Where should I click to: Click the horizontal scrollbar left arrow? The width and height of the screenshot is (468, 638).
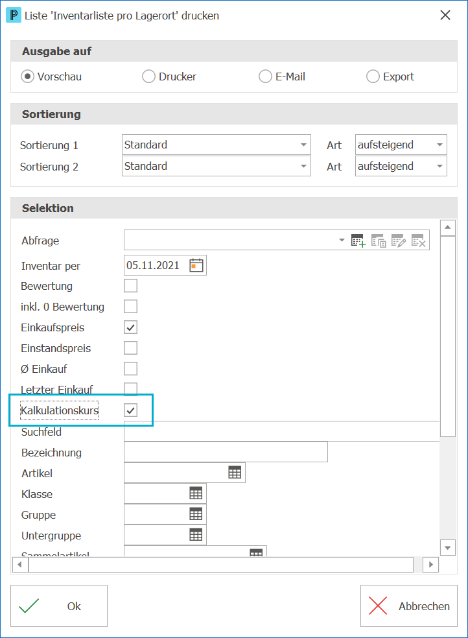(x=20, y=564)
